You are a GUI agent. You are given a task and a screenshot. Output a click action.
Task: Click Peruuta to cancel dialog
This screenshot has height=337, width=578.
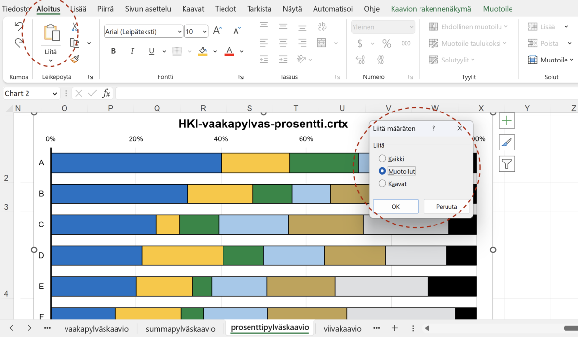coord(446,207)
